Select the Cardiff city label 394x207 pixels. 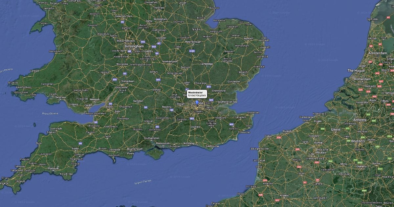coord(88,105)
